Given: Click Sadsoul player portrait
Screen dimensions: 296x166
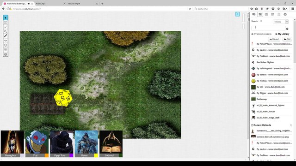Looking at the screenshot, I should [111, 142].
